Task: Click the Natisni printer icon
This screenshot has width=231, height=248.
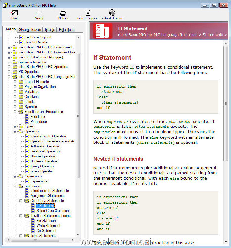Action: point(63,13)
